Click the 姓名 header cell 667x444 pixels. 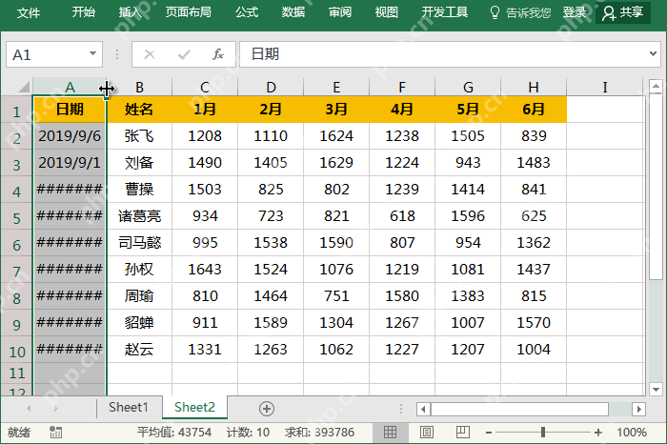(x=139, y=110)
